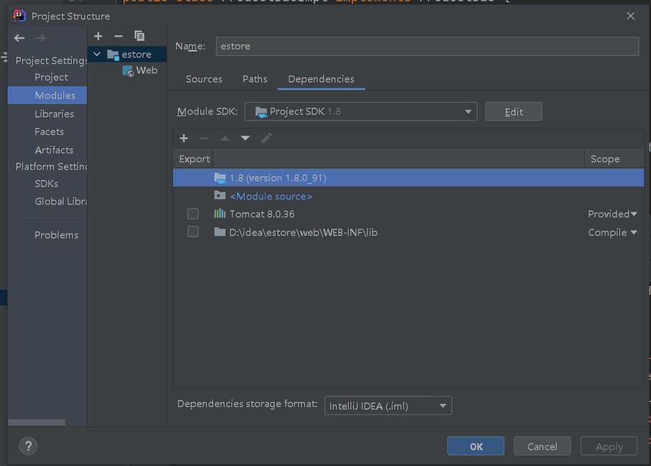This screenshot has height=466, width=651.
Task: Edit dependency with pencil icon
Action: click(266, 138)
